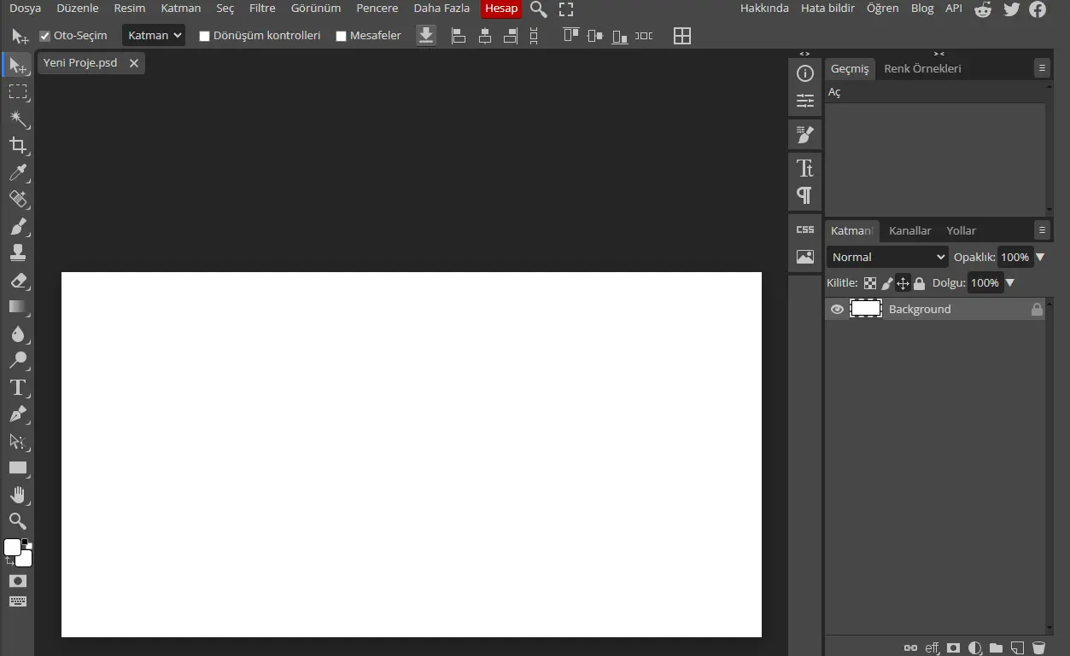Click the Background layer thumbnail
Image resolution: width=1070 pixels, height=656 pixels.
[x=866, y=309]
